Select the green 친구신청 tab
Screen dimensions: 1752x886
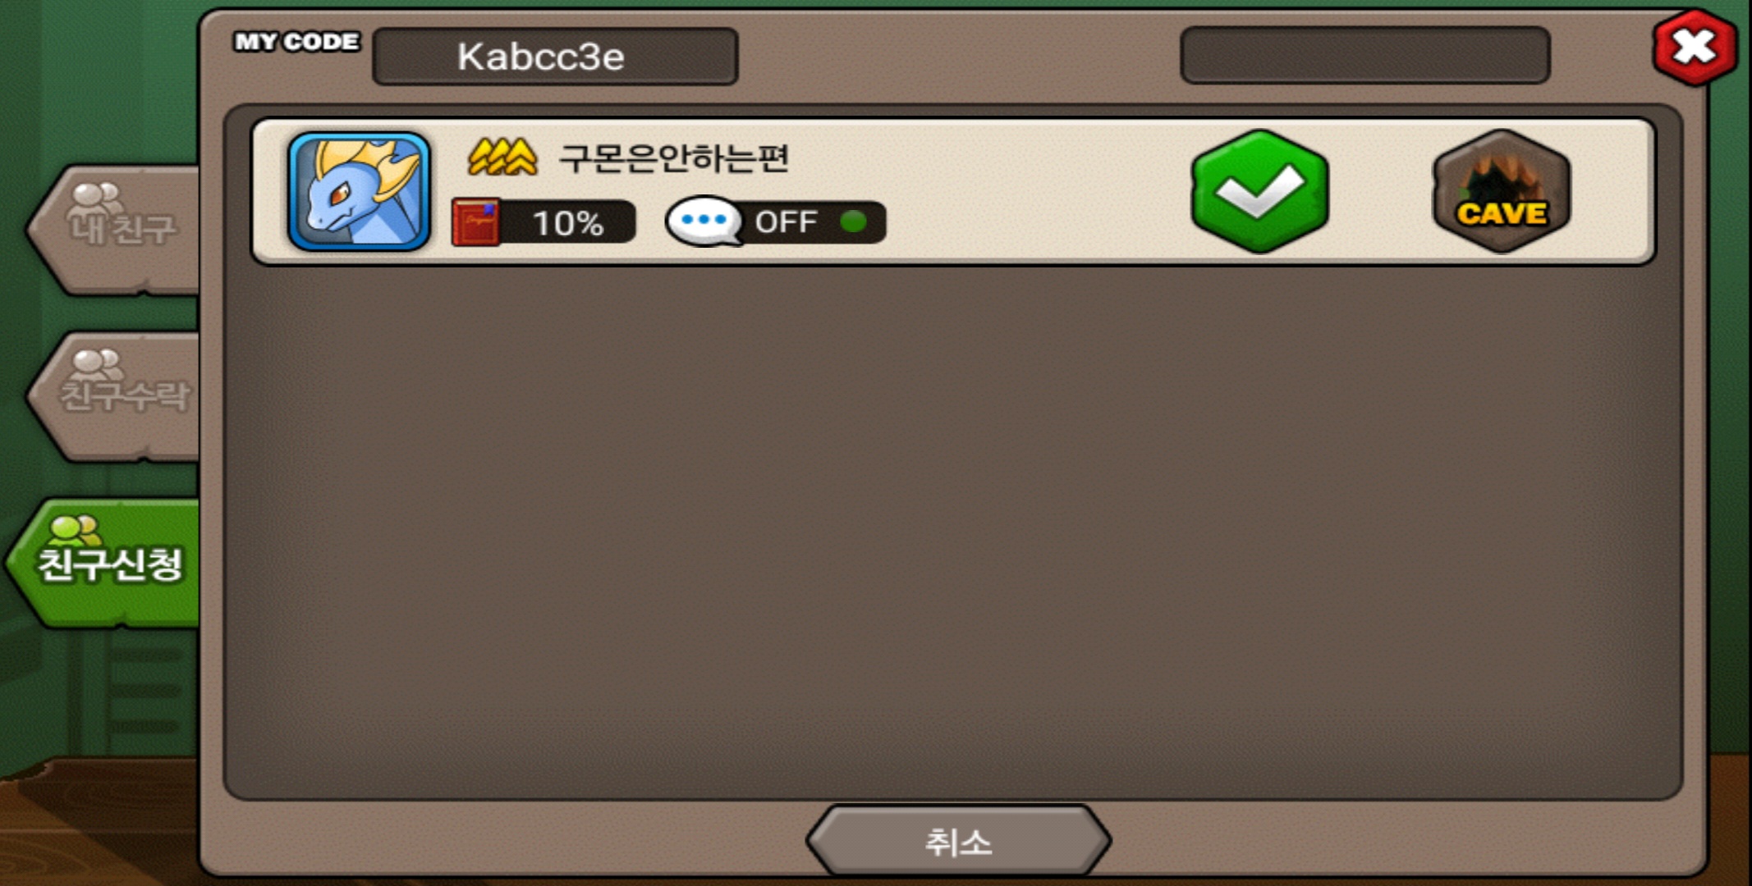point(105,563)
